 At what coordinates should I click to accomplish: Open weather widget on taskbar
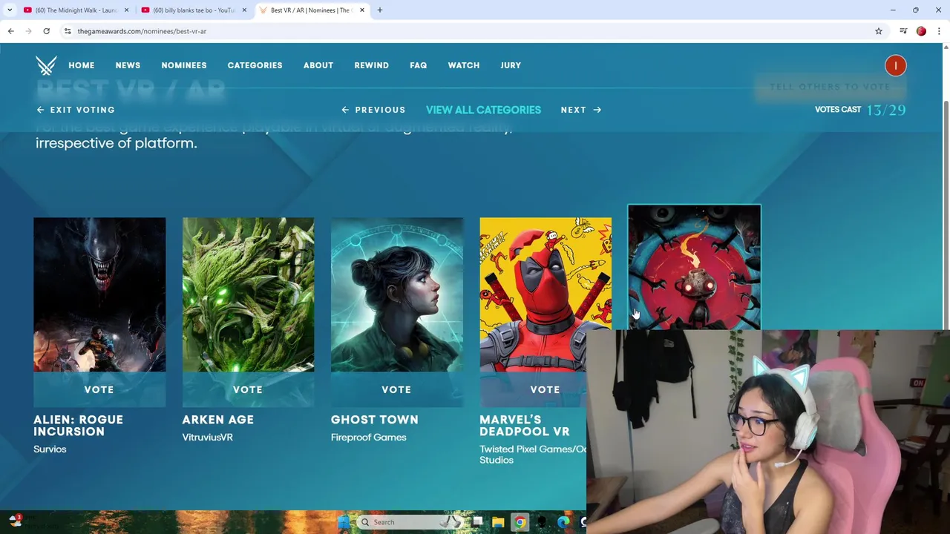pos(15,521)
